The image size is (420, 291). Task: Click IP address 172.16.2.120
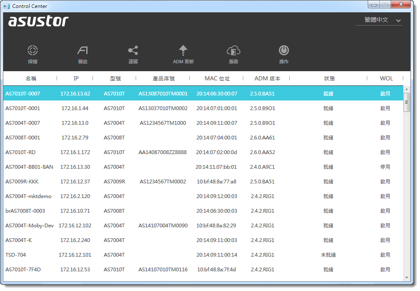coord(75,196)
